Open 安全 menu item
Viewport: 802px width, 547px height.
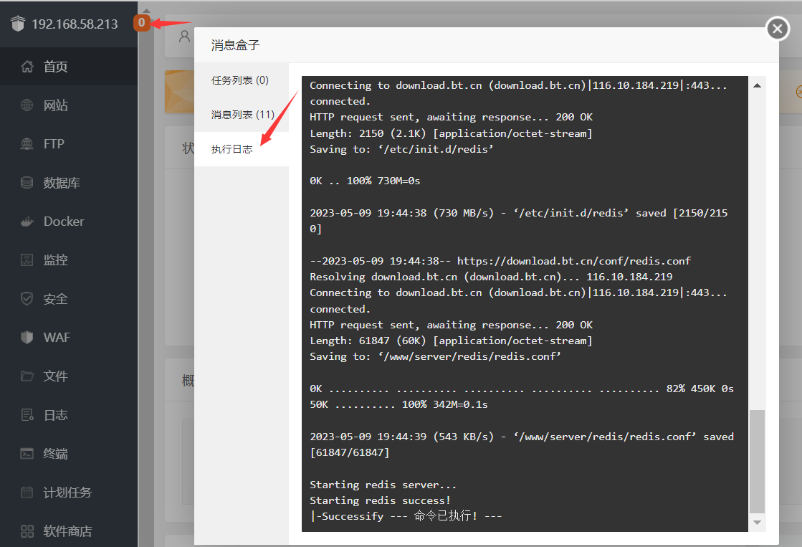coord(69,299)
